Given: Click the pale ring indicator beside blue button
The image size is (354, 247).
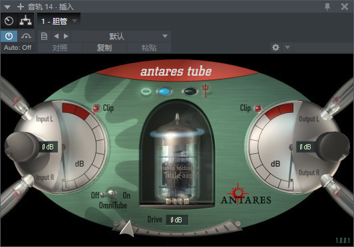Looking at the screenshot, I should (x=146, y=92).
